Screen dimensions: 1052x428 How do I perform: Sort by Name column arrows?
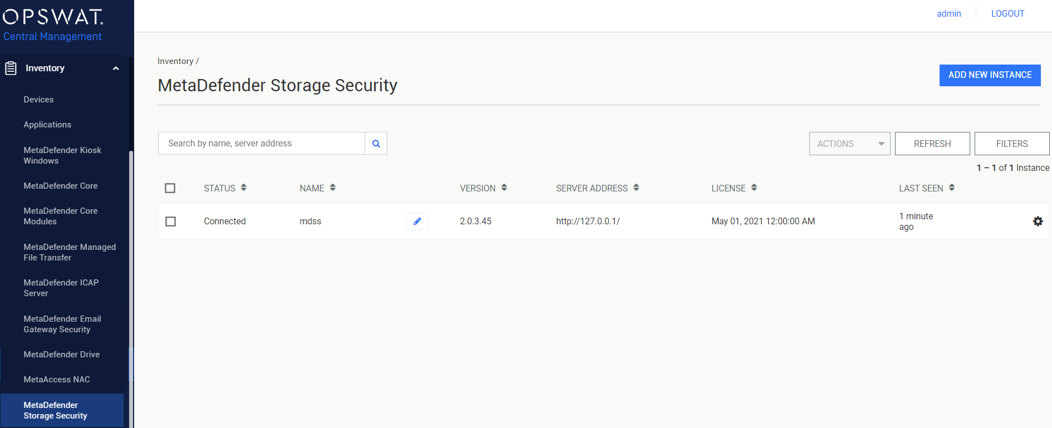pyautogui.click(x=333, y=188)
